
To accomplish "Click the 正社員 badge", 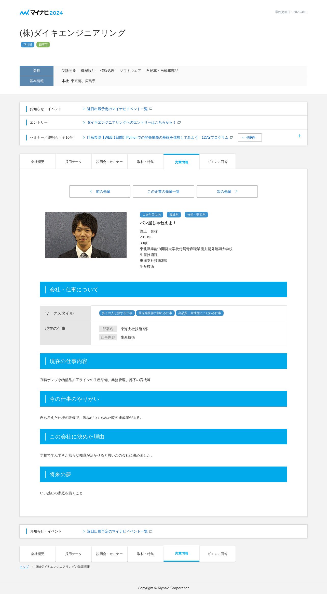I will click(28, 45).
